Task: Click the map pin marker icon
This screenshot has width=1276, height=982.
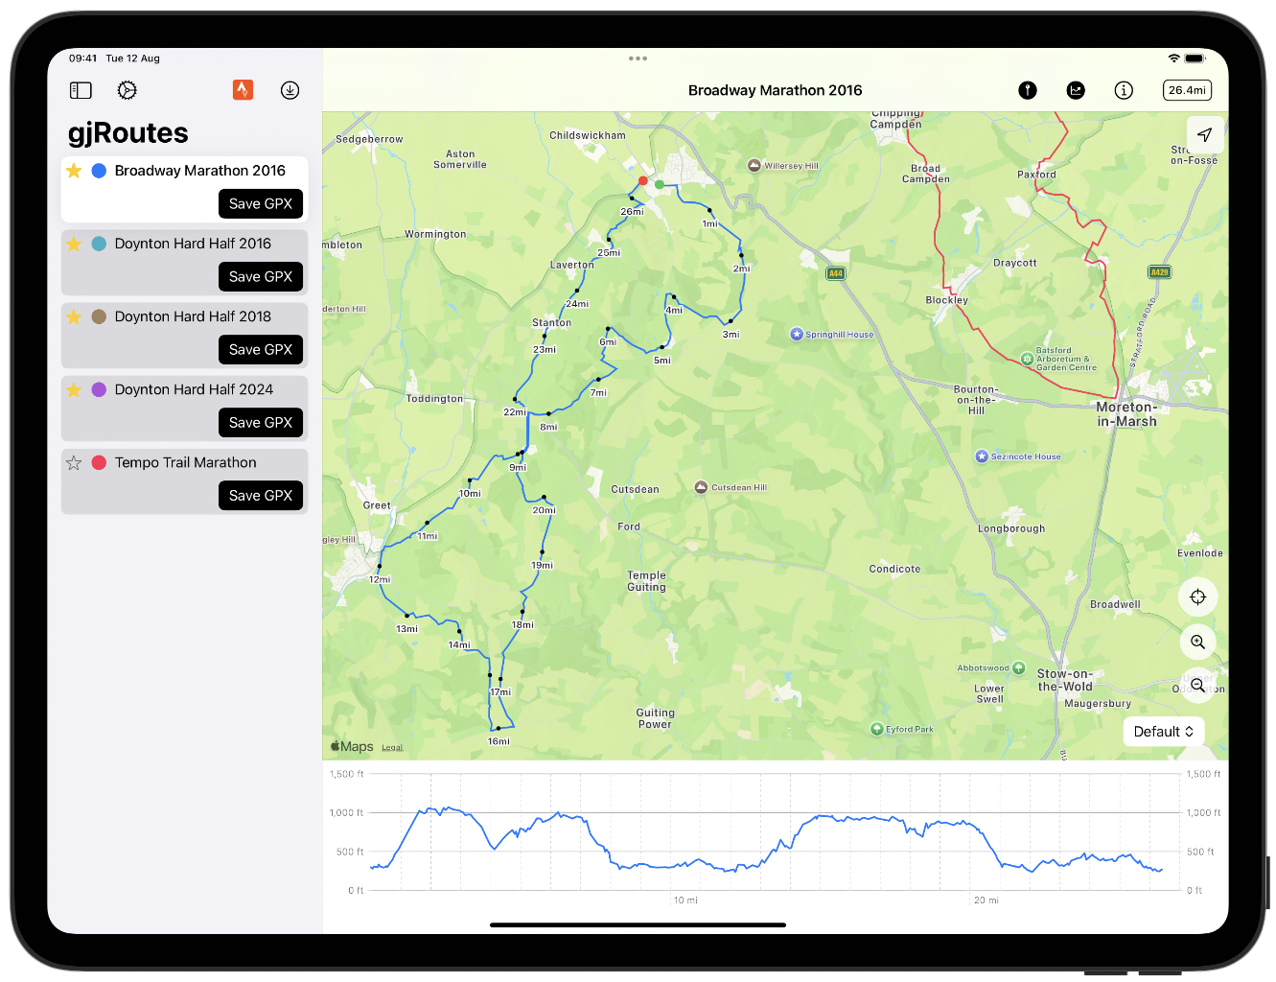Action: 1028,90
